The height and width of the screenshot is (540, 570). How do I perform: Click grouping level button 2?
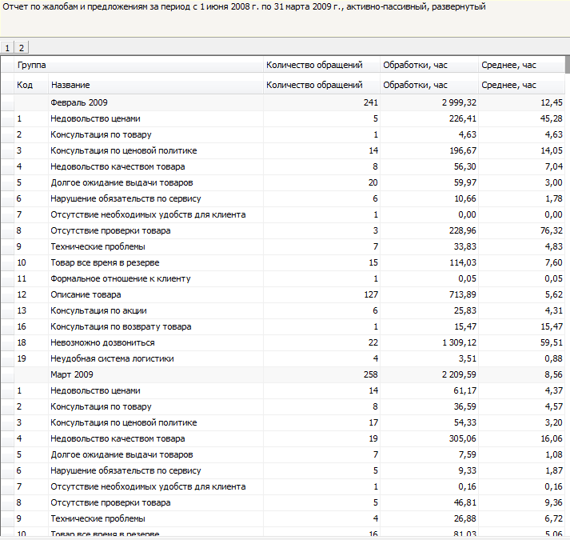[x=22, y=48]
